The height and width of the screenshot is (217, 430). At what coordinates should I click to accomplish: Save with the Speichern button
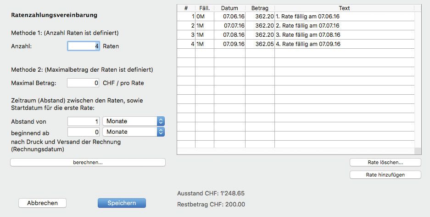[122, 203]
